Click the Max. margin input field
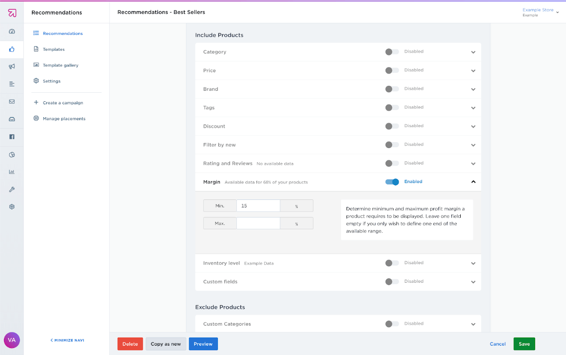Image resolution: width=566 pixels, height=355 pixels. coord(258,223)
